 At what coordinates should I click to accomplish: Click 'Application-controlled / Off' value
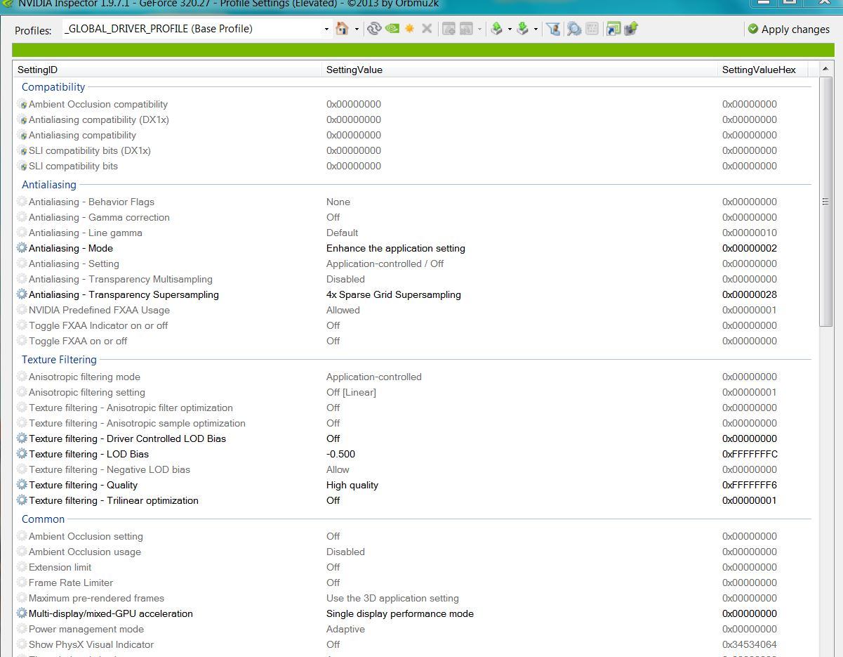point(385,264)
